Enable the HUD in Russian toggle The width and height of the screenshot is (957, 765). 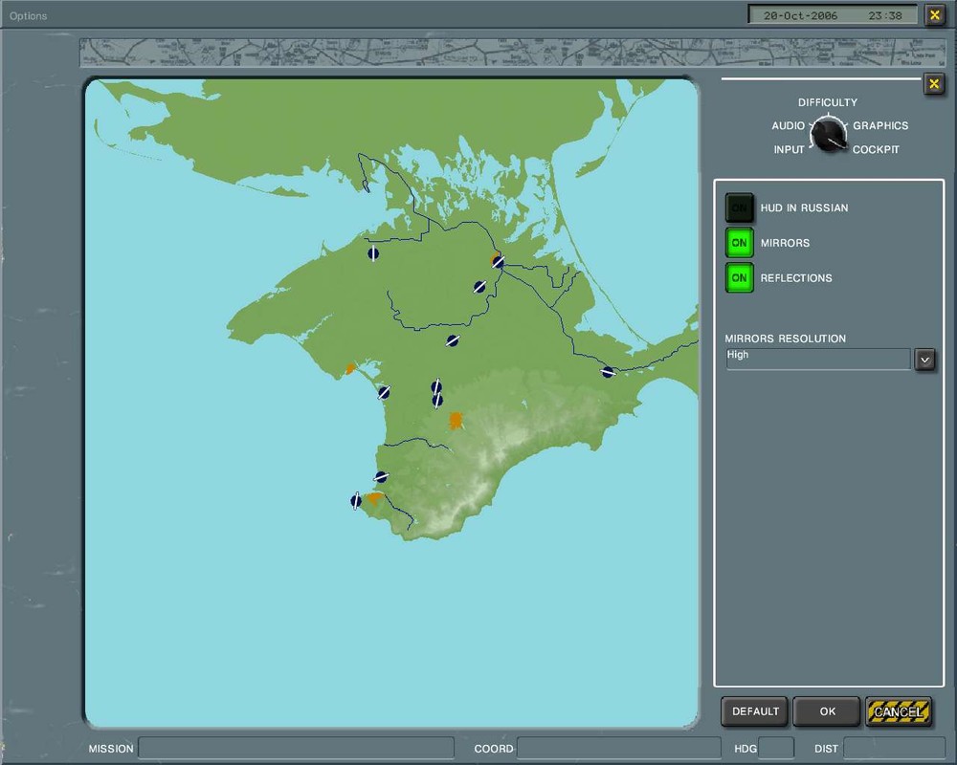click(x=739, y=208)
